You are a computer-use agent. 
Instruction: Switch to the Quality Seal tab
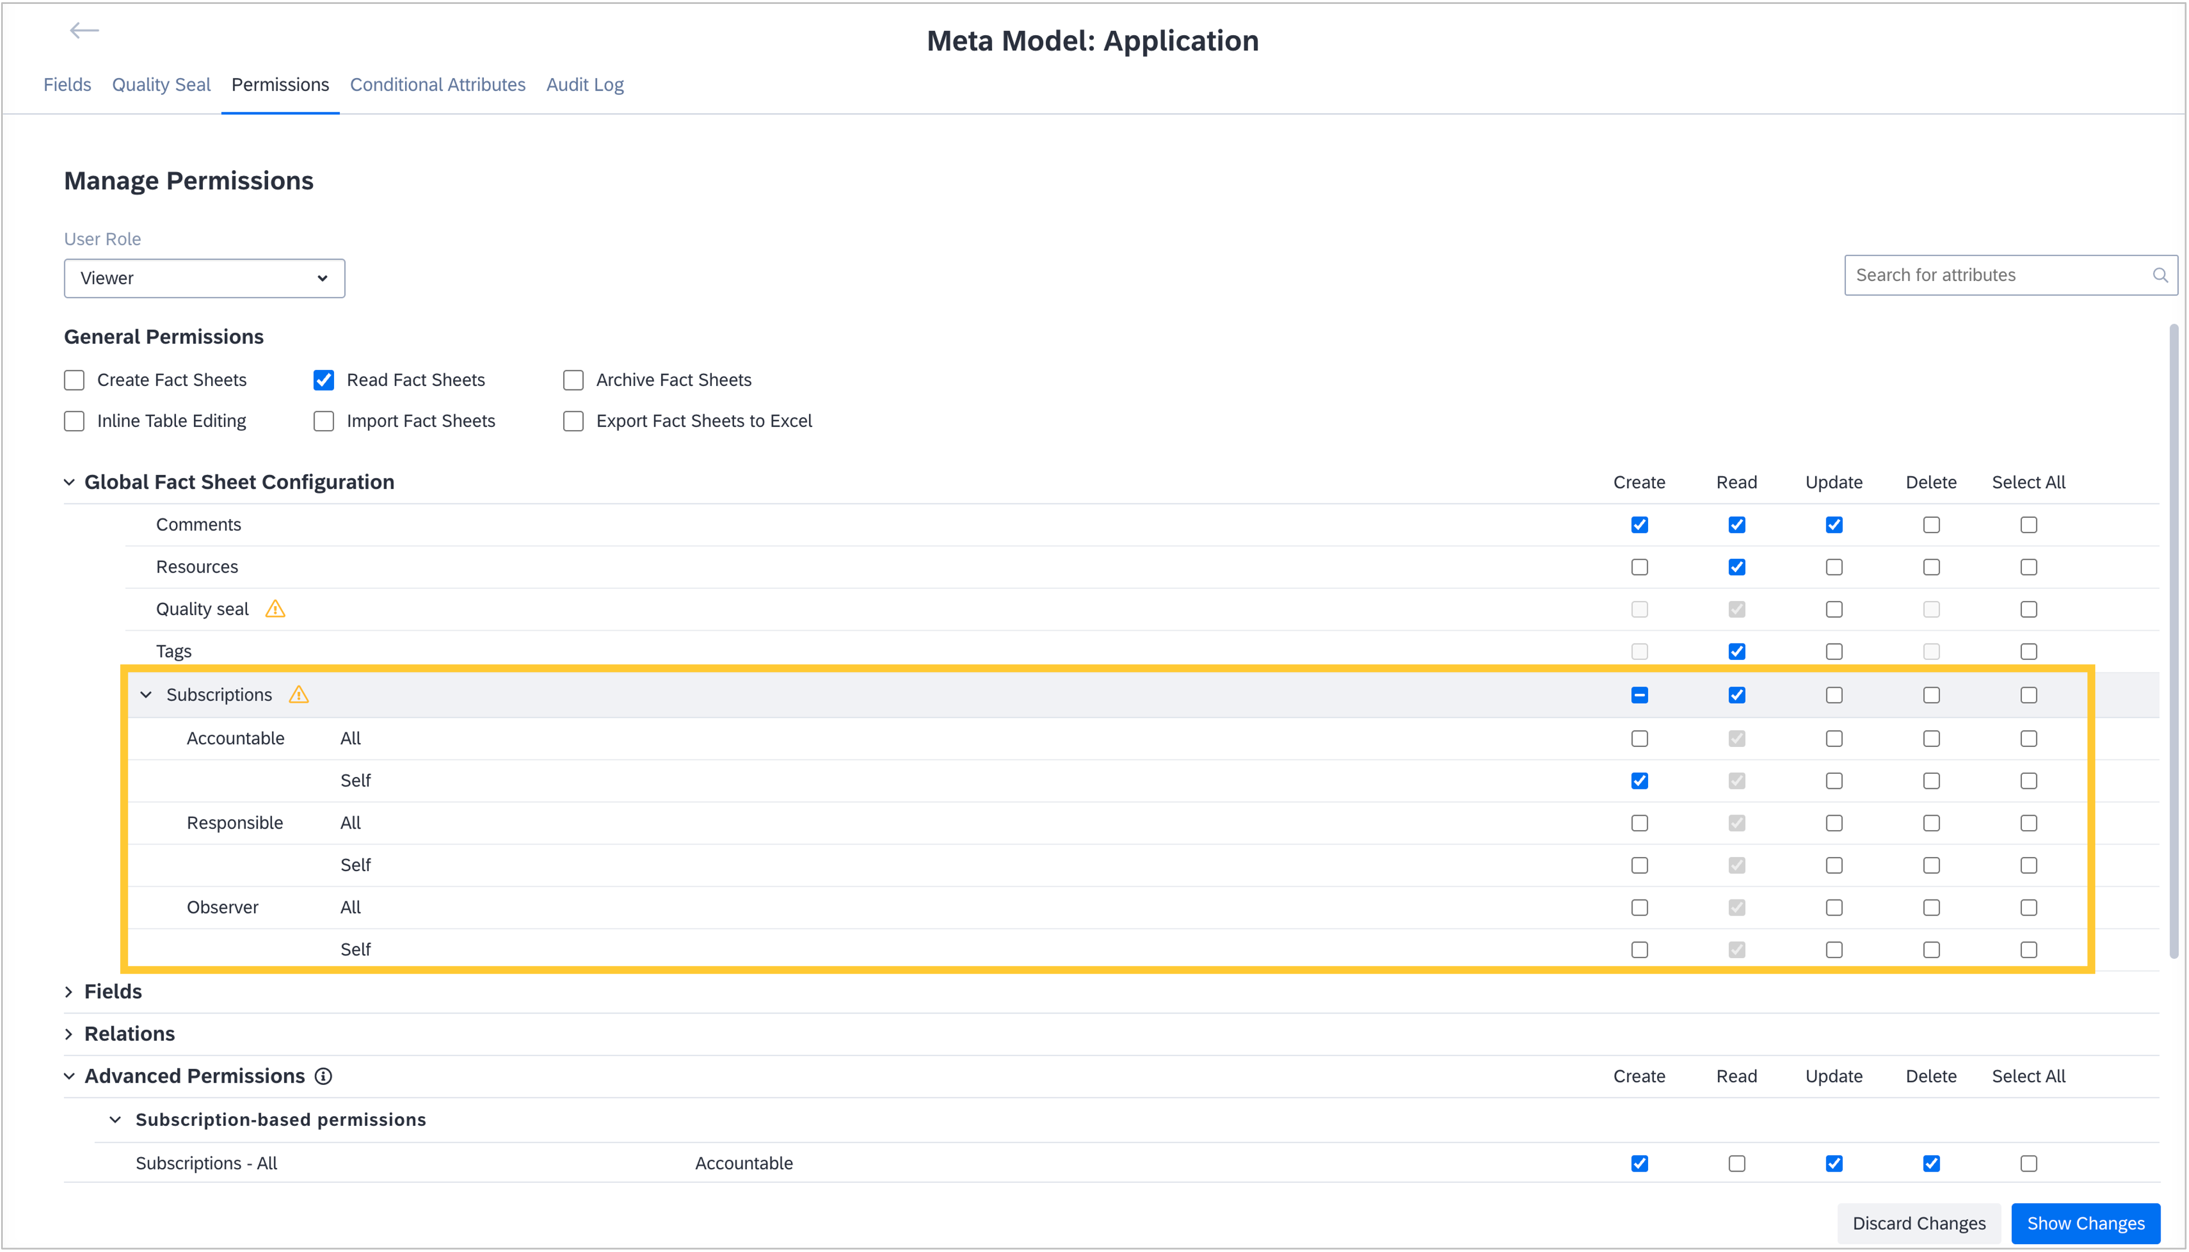click(x=161, y=85)
